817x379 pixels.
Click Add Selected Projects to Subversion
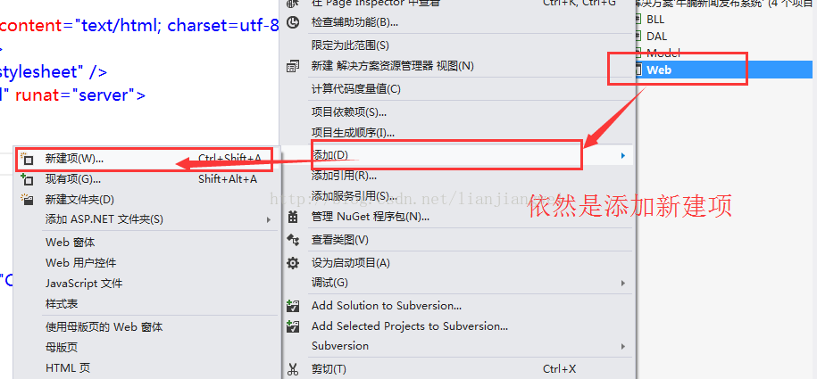coord(410,326)
